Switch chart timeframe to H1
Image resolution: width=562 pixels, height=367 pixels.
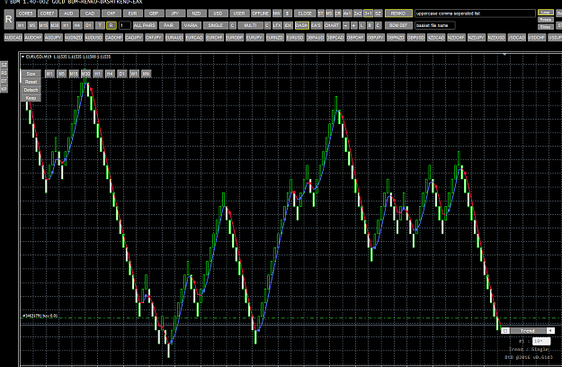97,74
